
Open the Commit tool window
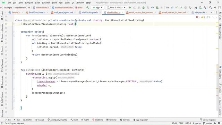click(2, 50)
